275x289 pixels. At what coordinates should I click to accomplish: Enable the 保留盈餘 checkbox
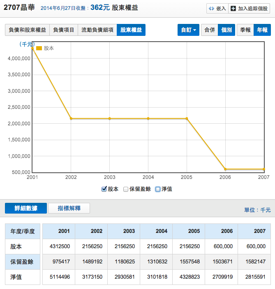[x=126, y=189]
